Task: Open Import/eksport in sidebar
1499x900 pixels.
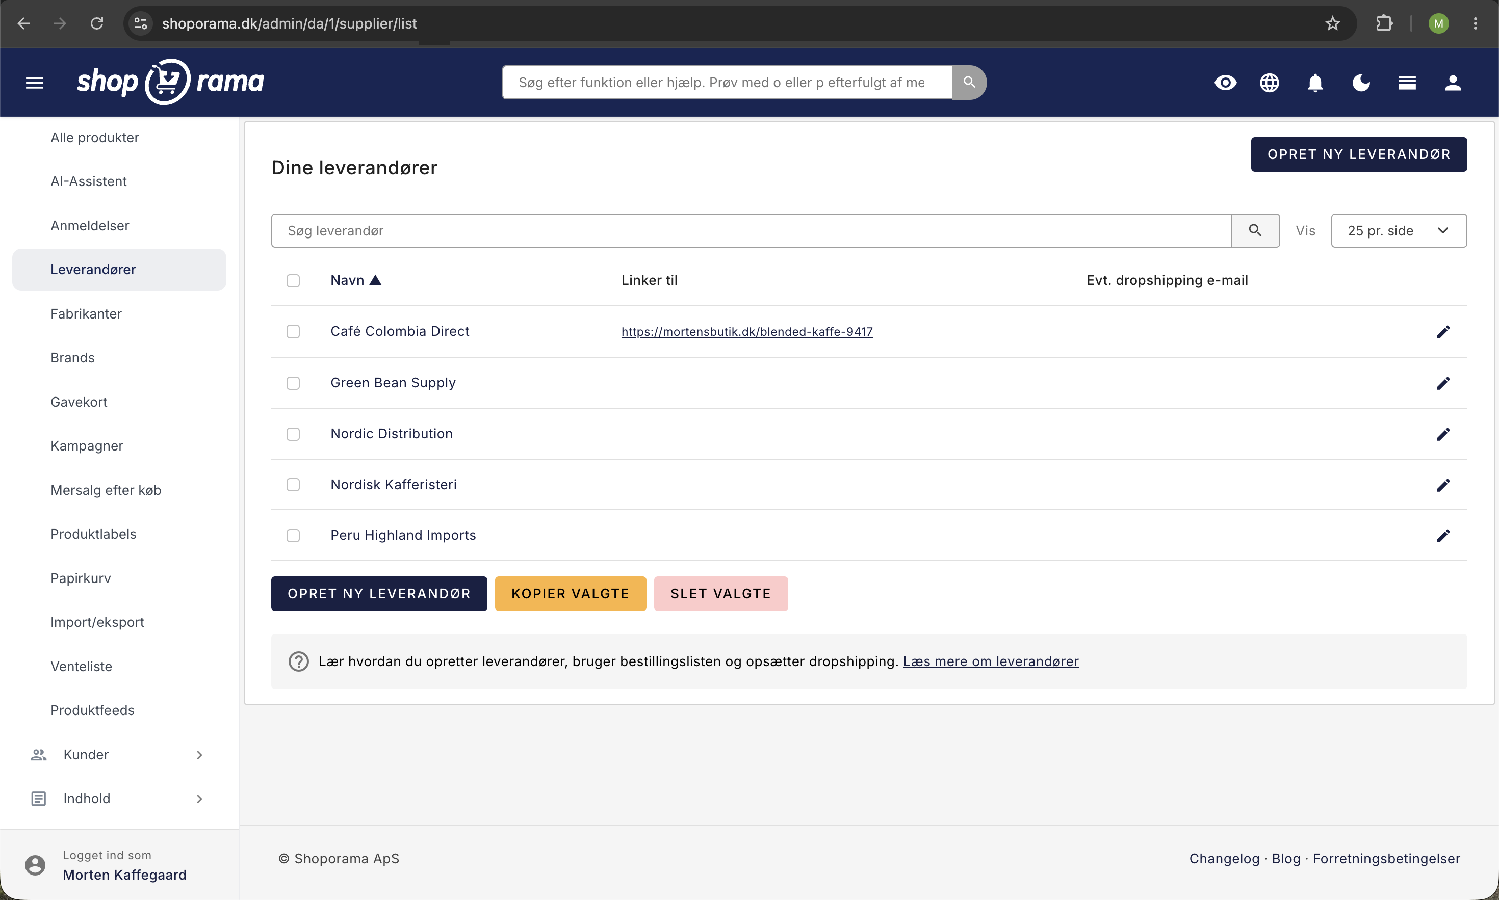Action: pyautogui.click(x=97, y=622)
